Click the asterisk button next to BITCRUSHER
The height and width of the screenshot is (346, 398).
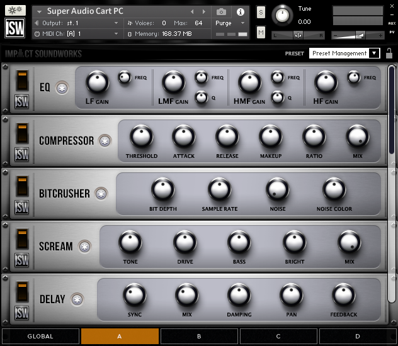101,194
